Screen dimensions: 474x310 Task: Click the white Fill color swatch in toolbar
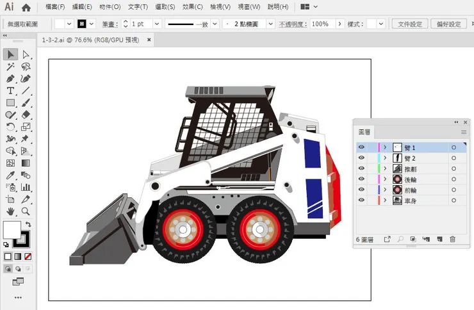point(12,229)
